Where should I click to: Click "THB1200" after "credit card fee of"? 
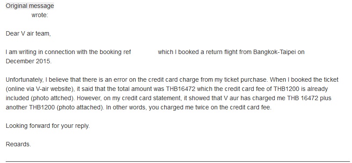point(287,89)
